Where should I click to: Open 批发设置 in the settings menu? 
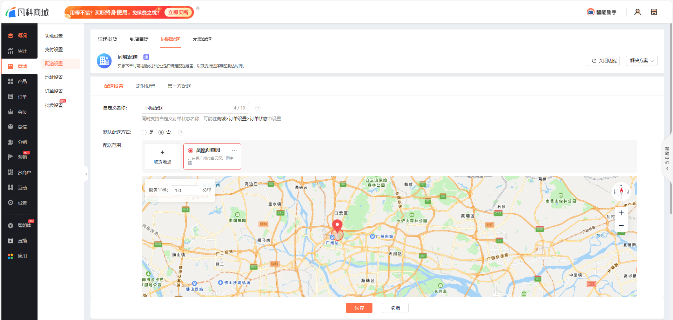point(54,105)
